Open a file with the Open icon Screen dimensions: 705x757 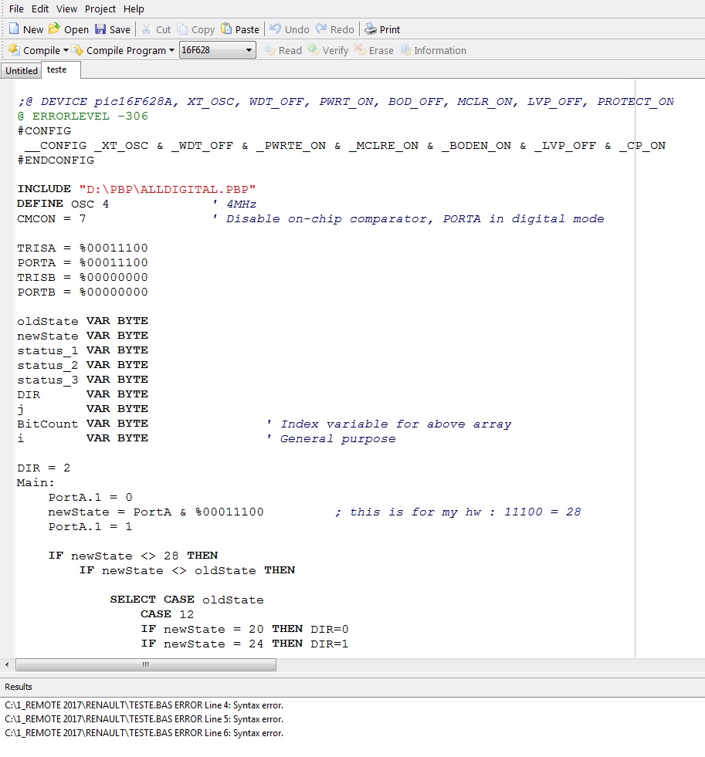(54, 29)
